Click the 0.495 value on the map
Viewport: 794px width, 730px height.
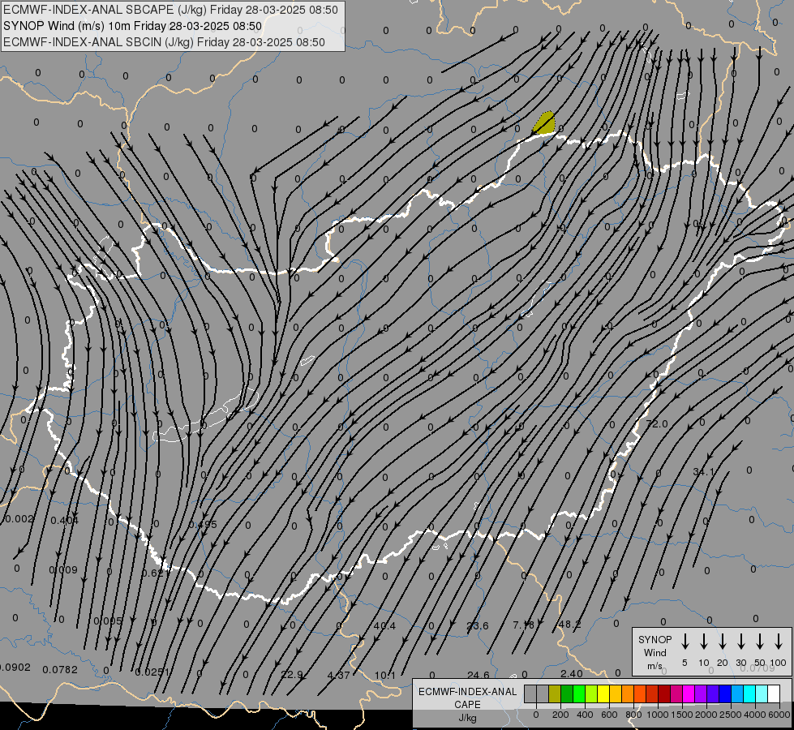pyautogui.click(x=203, y=524)
